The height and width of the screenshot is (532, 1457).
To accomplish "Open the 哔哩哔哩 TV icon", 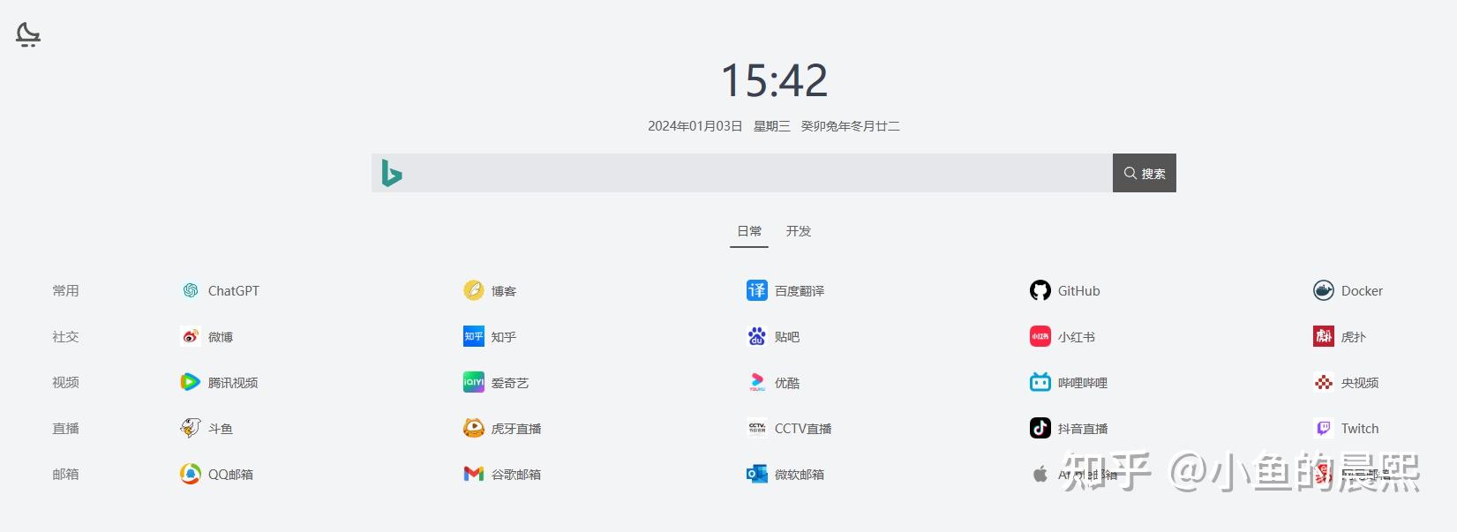I will (1040, 382).
